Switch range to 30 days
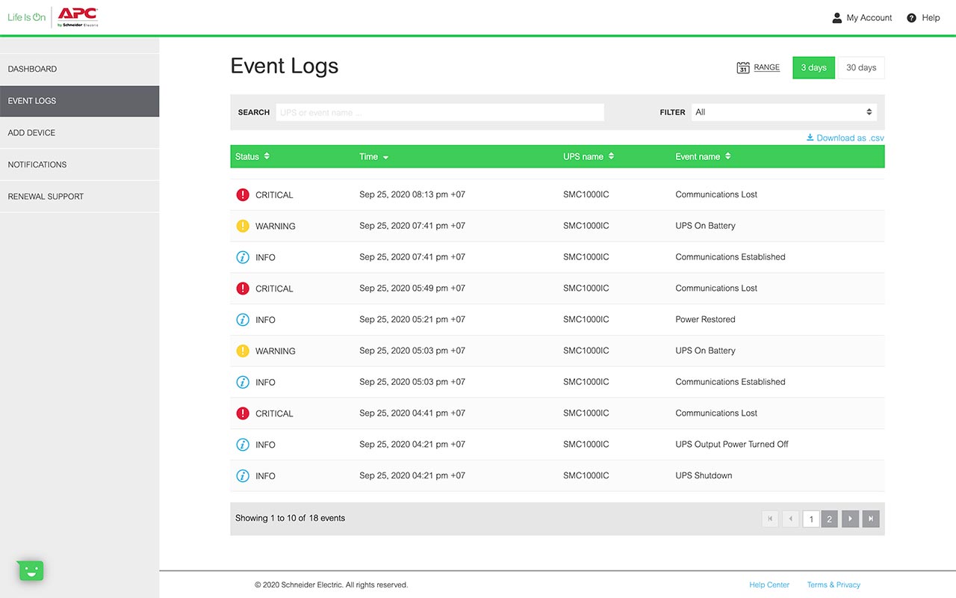The image size is (956, 598). click(861, 68)
